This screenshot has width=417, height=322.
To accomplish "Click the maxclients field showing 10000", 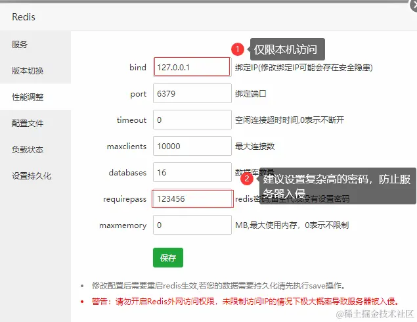I will click(x=192, y=146).
